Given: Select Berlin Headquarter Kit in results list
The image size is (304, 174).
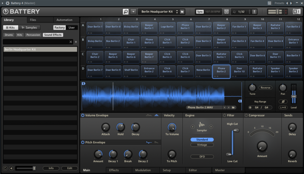Looking at the screenshot, I should 40,49.
